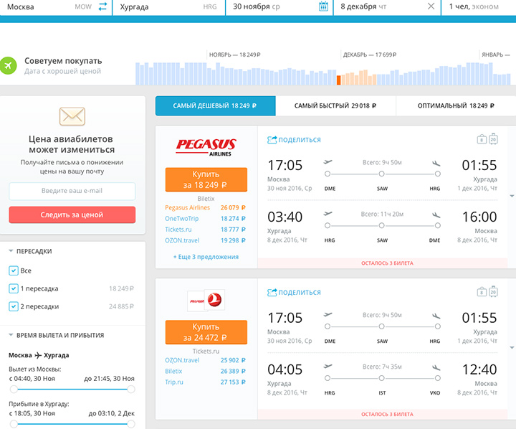Click landing plane icon on 01:55 Pegasus arrival

point(436,163)
